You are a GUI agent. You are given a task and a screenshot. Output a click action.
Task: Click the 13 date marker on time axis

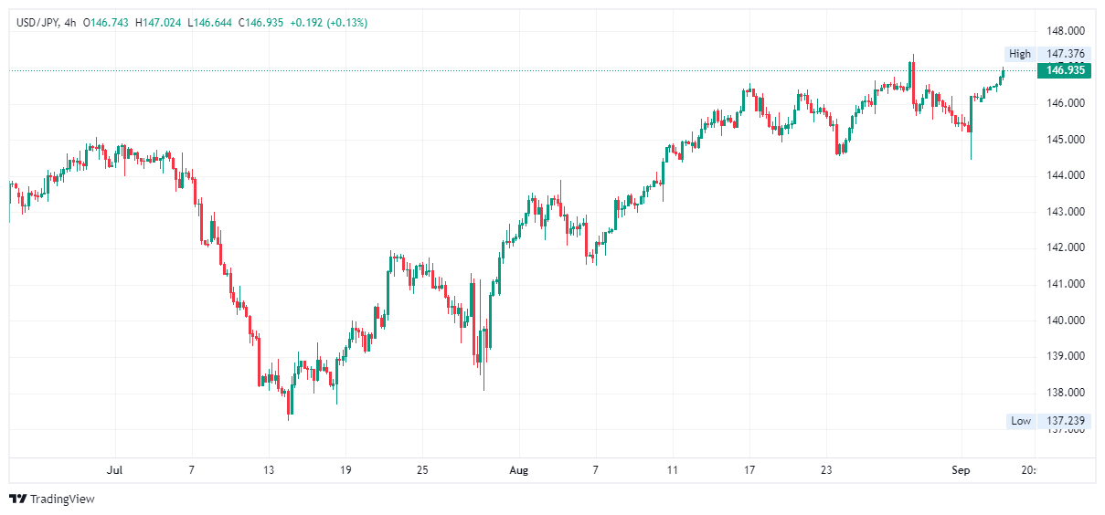pos(268,471)
